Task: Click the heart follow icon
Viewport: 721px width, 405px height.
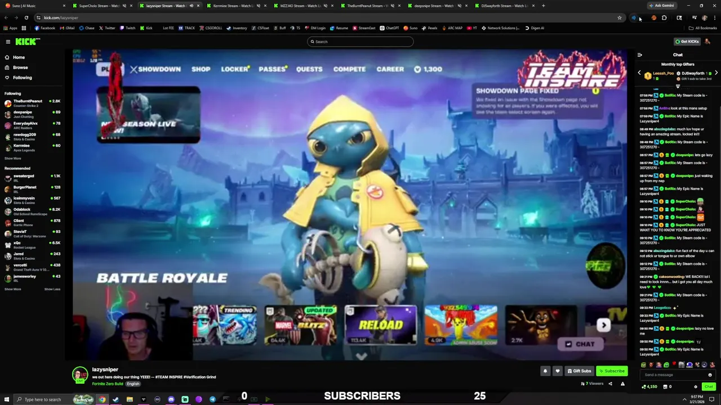Action: pyautogui.click(x=558, y=371)
